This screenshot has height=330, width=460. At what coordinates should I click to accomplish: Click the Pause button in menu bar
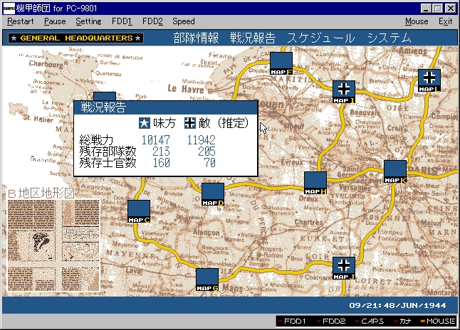55,21
